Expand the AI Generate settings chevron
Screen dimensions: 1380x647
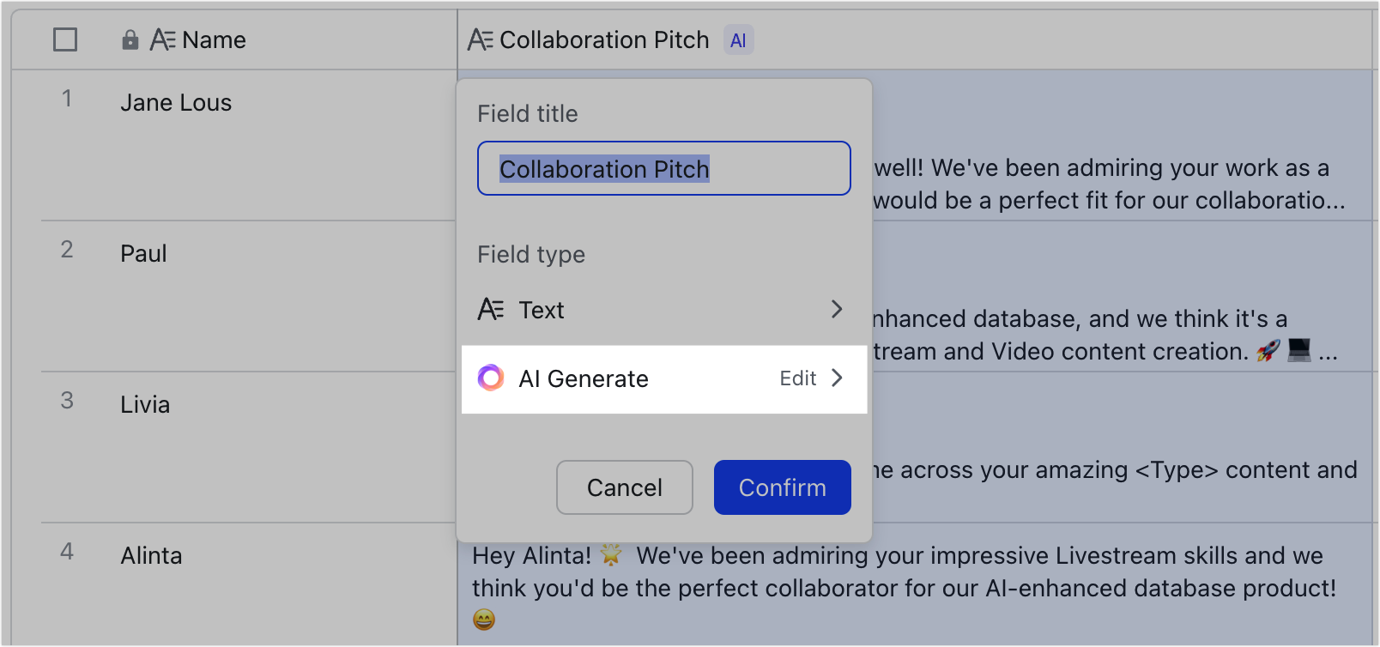[838, 378]
